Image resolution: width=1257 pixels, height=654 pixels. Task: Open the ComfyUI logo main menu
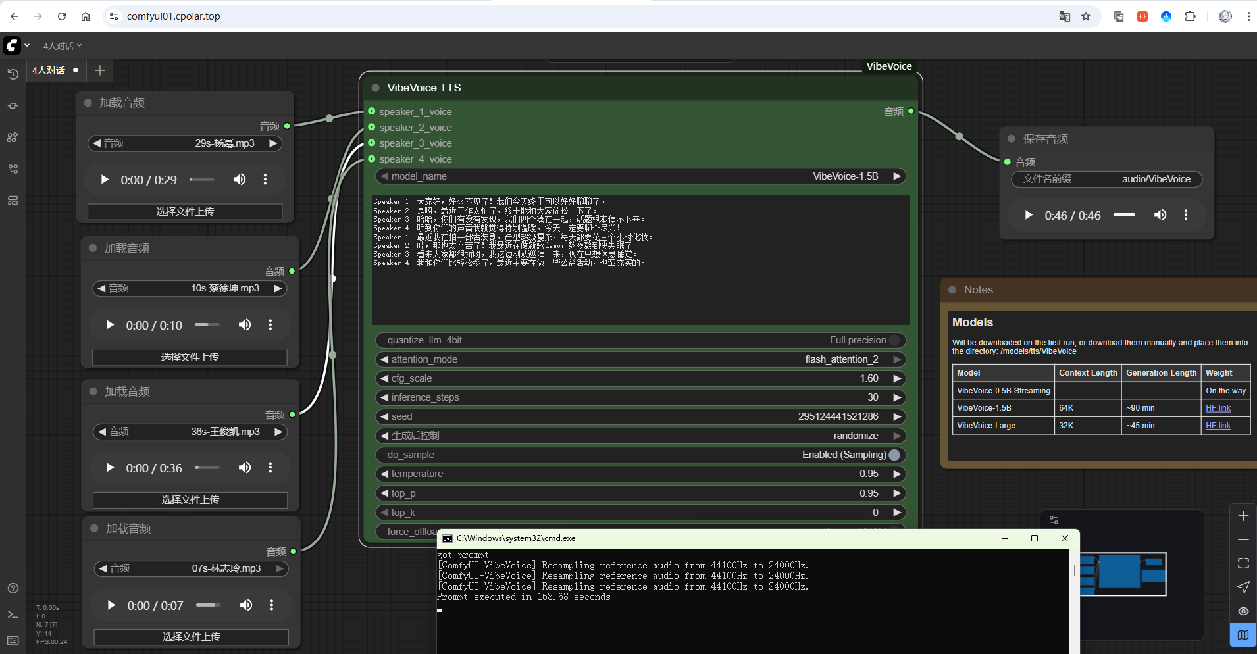[12, 45]
